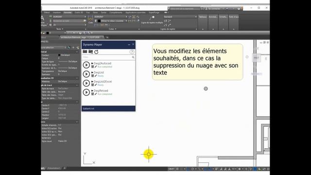Click the HAUT face on the ViewCube

pyautogui.click(x=257, y=58)
